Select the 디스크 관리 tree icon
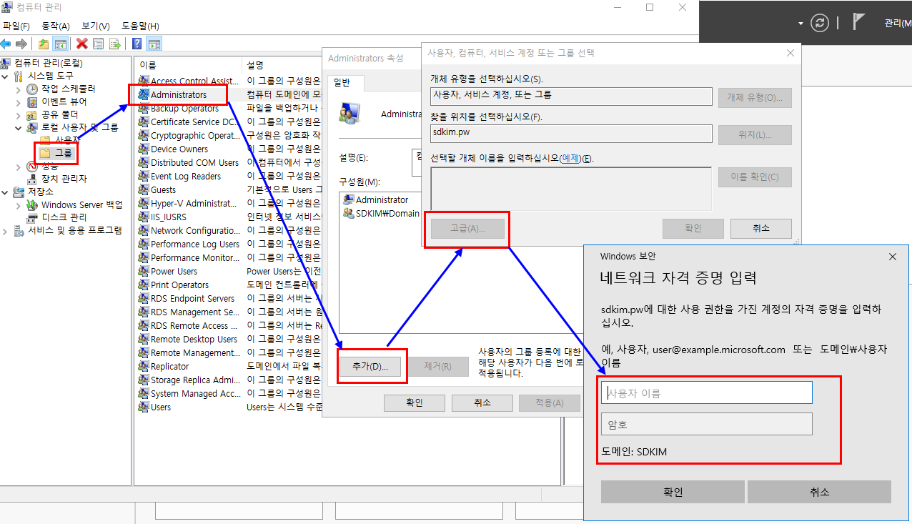912x524 pixels. (32, 217)
